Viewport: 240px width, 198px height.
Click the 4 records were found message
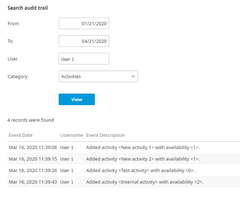coord(31,120)
